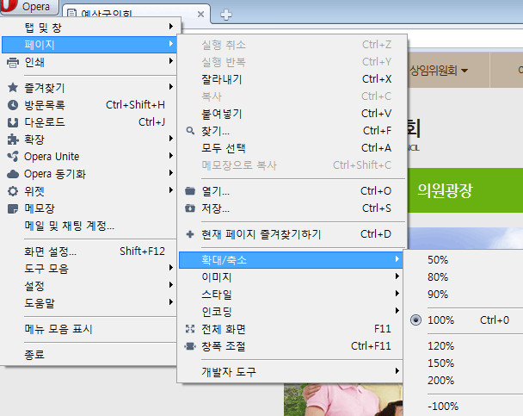
Task: Select 전체 화면 menu entry
Action: pos(224,329)
